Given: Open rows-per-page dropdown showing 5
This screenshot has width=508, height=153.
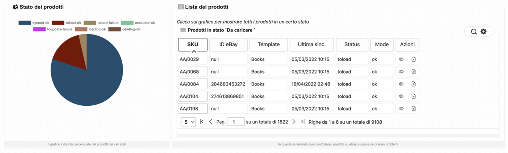Looking at the screenshot, I should pos(188,122).
